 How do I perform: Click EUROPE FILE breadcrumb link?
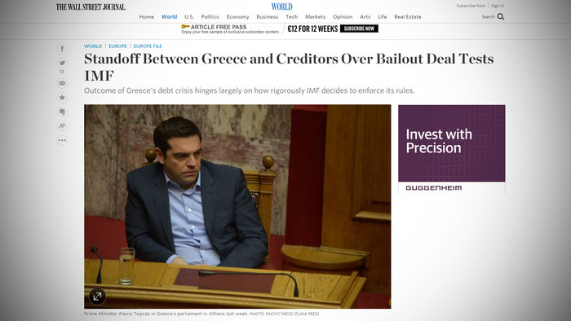click(x=148, y=46)
